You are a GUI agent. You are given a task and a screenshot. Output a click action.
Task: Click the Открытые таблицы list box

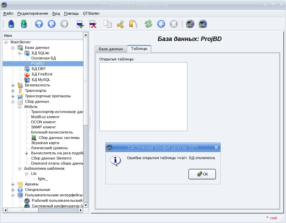[143, 96]
